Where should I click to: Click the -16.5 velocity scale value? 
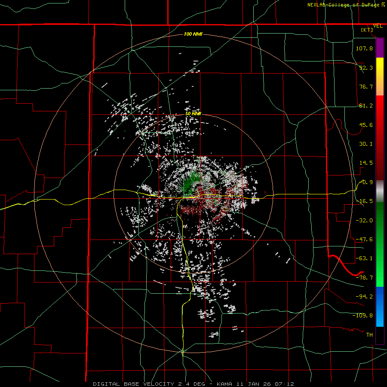click(x=364, y=201)
